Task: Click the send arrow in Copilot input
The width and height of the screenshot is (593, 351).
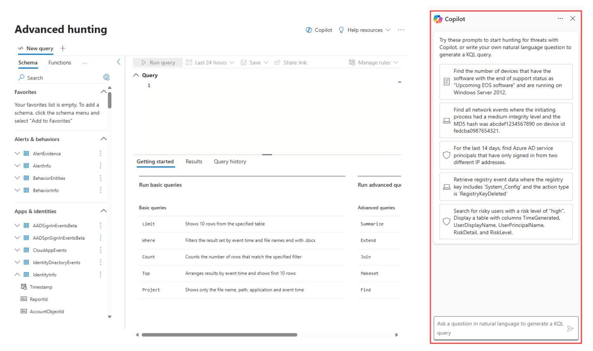Action: coord(570,328)
